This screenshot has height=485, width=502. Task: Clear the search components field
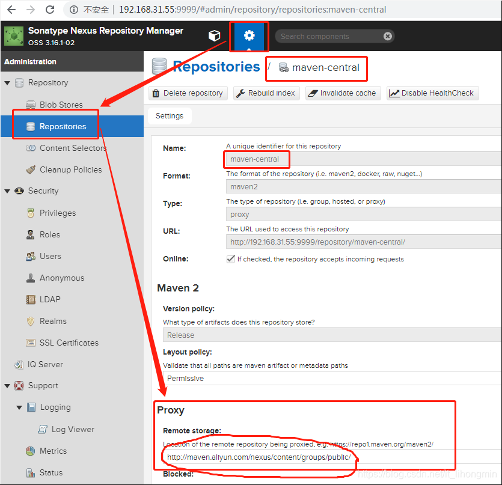[x=387, y=36]
